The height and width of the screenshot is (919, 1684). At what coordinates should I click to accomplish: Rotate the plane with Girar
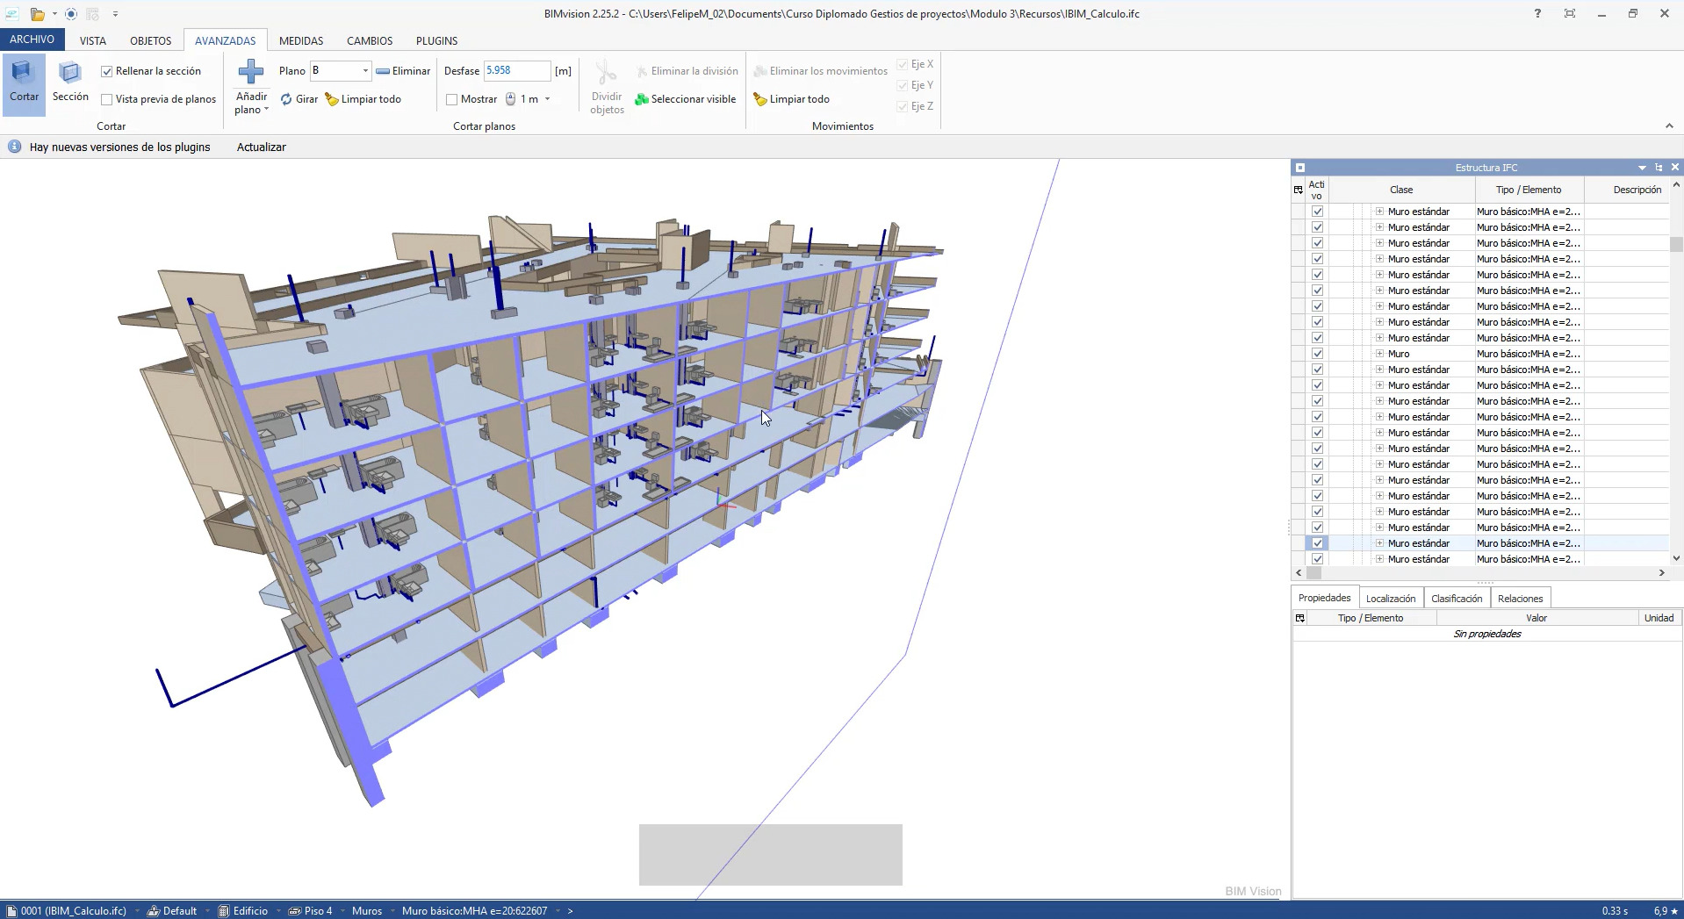coord(299,99)
